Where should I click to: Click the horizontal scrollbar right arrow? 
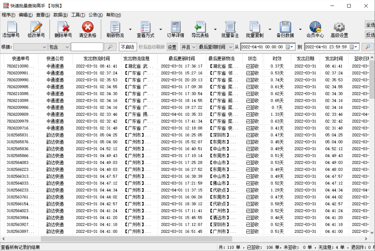367,239
